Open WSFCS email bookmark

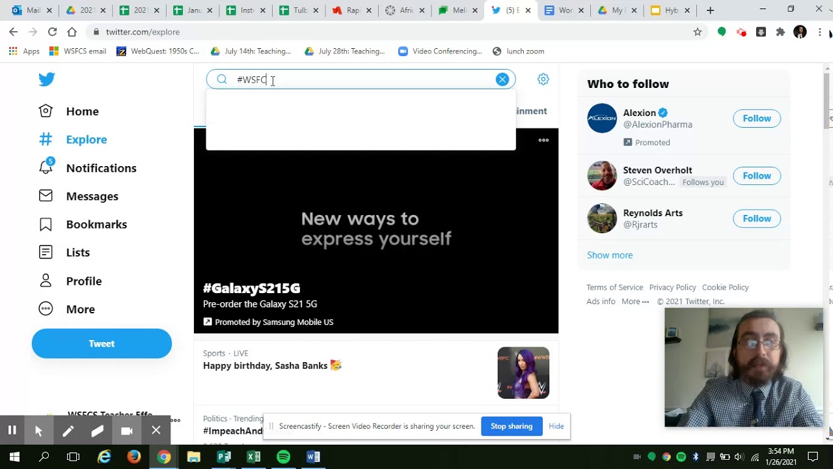point(77,51)
